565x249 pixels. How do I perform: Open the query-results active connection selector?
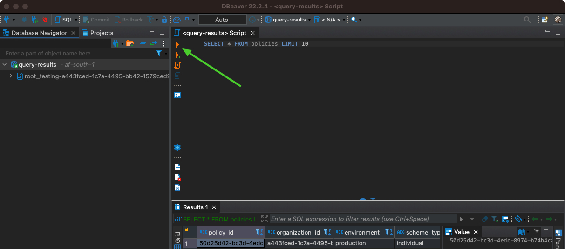[x=288, y=20]
